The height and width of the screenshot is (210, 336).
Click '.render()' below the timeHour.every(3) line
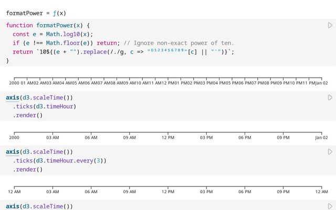click(28, 170)
